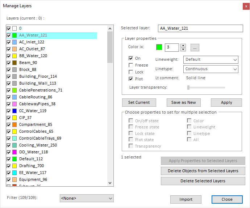Open the Lineweight dropdown
The image size is (250, 208).
click(211, 59)
